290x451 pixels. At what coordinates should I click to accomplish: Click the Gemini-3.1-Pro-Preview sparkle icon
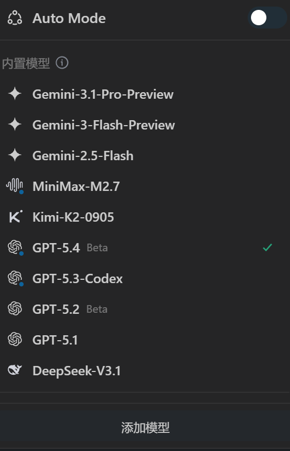15,94
